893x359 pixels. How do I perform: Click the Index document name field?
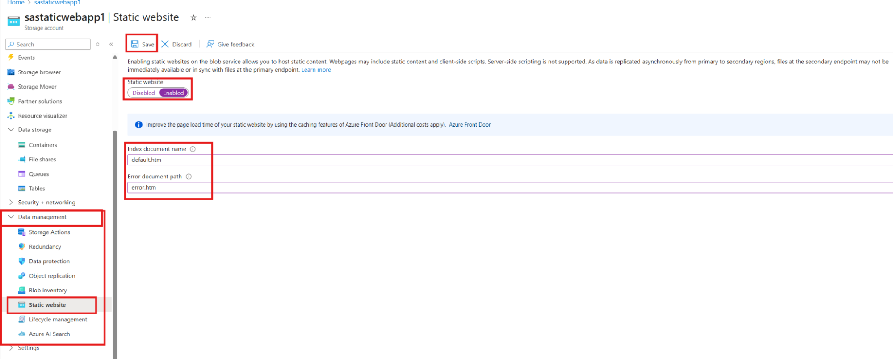[510, 160]
